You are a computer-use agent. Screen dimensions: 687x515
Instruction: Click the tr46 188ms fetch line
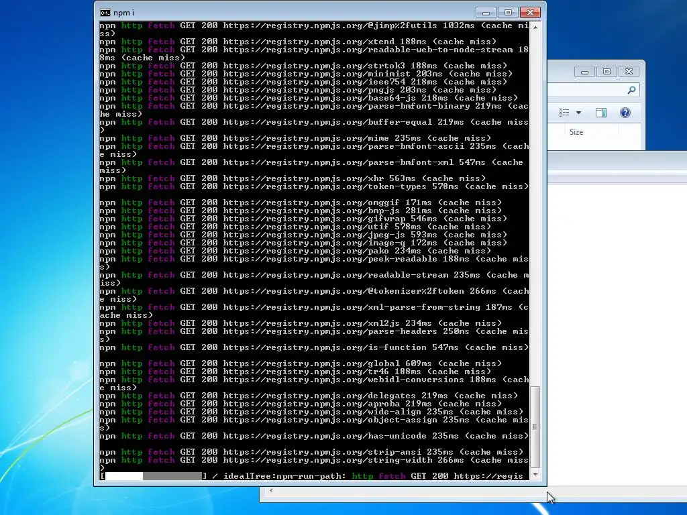point(295,371)
